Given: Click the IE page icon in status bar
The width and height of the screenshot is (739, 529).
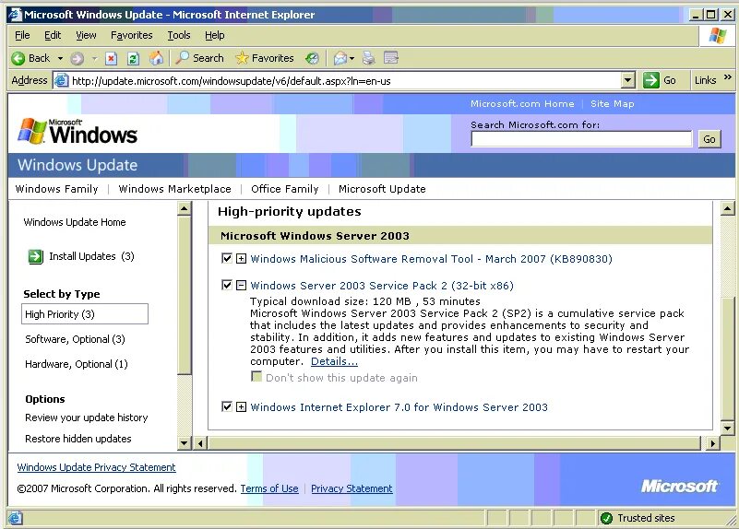Looking at the screenshot, I should tap(15, 518).
